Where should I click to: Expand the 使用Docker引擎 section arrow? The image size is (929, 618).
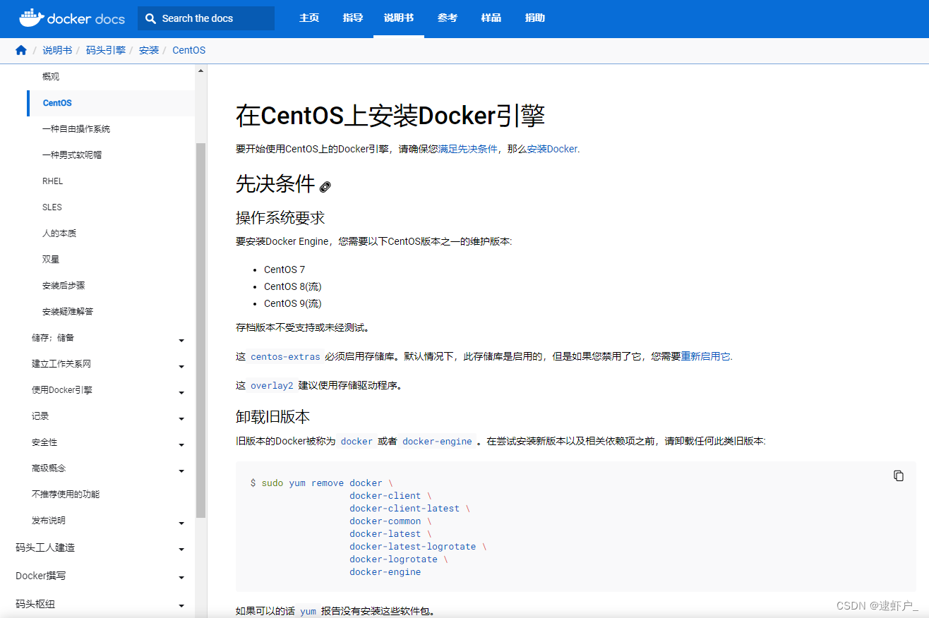click(181, 393)
